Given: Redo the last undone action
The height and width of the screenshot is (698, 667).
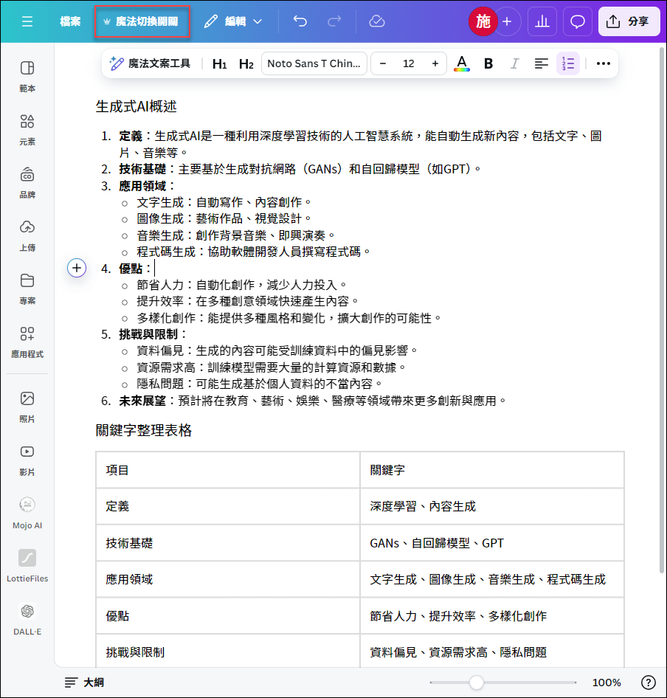Looking at the screenshot, I should (x=334, y=21).
